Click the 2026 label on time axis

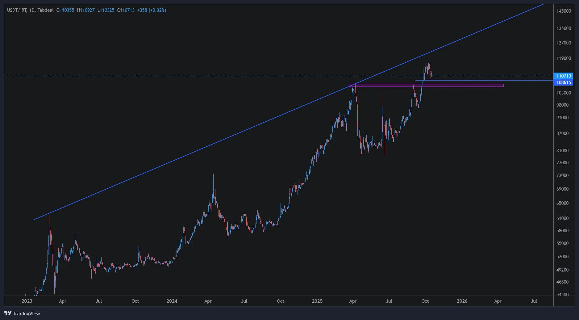(462, 301)
